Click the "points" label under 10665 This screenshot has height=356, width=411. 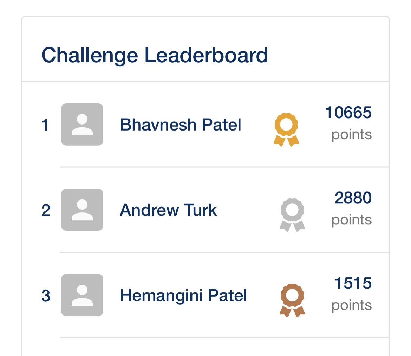tap(351, 134)
